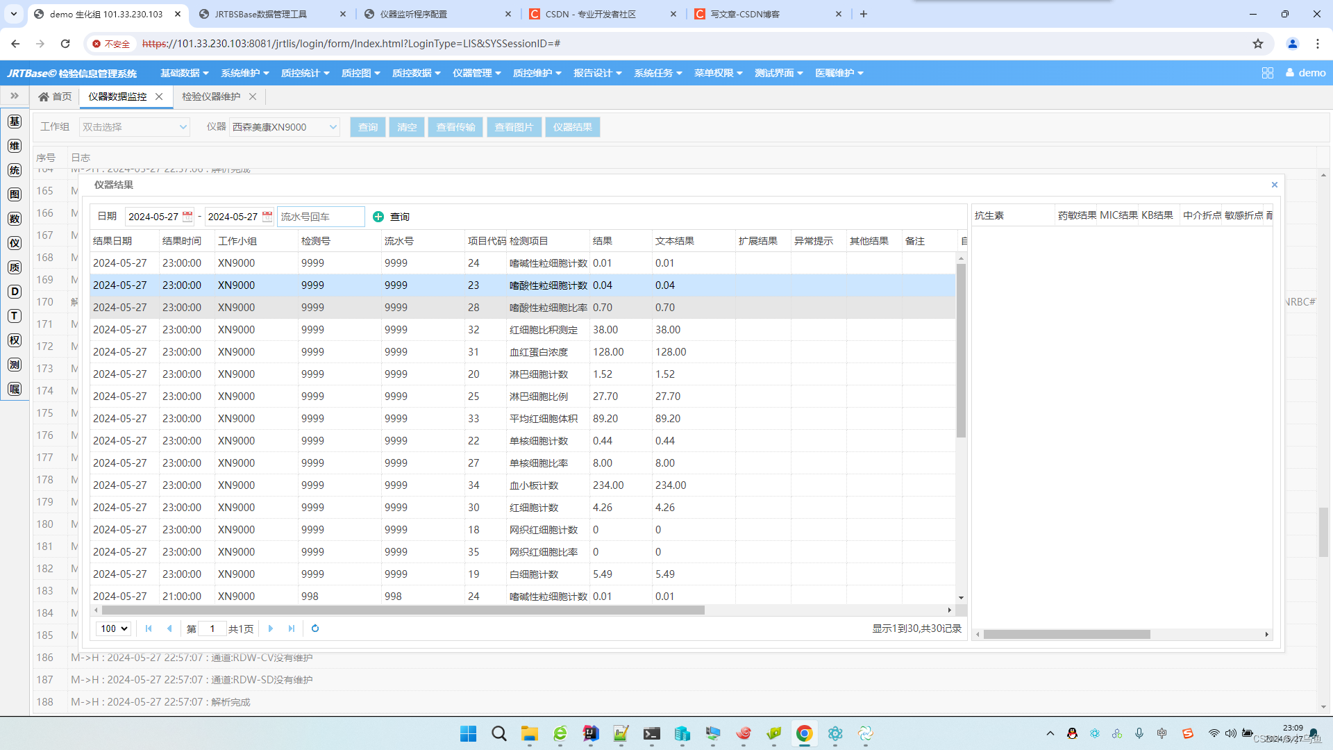The height and width of the screenshot is (750, 1333).
Task: Click the sidebar 数 icon
Action: 15,219
